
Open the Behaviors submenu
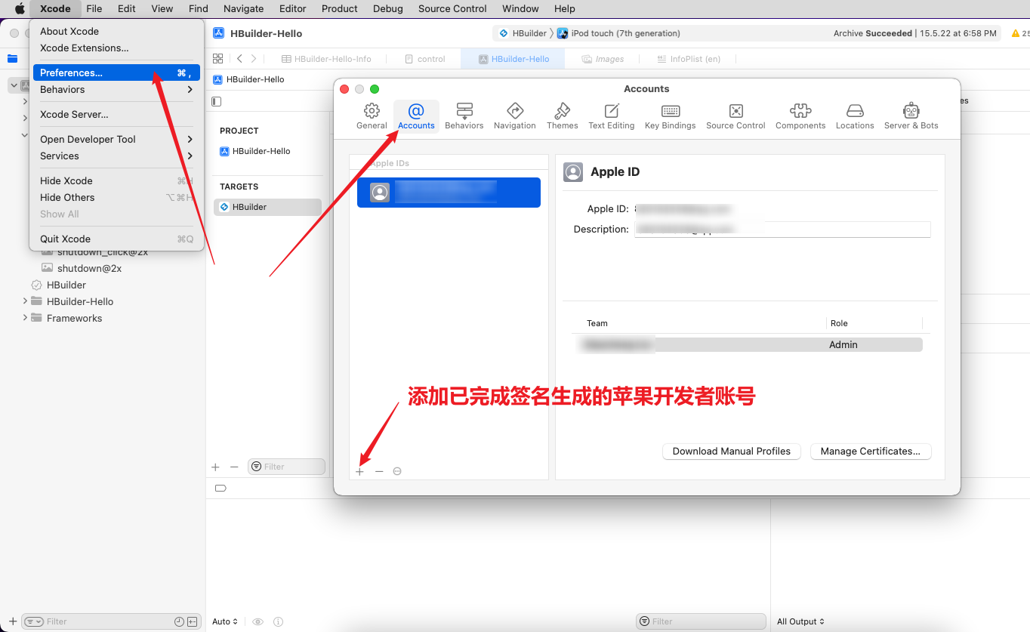(116, 89)
